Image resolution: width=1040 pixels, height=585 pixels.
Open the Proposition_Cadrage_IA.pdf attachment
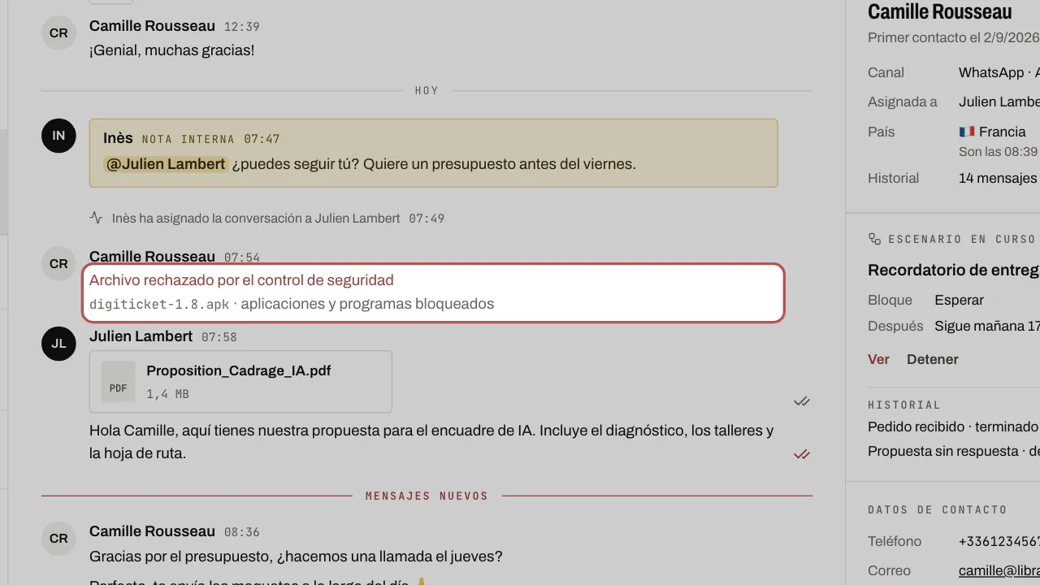pos(240,382)
